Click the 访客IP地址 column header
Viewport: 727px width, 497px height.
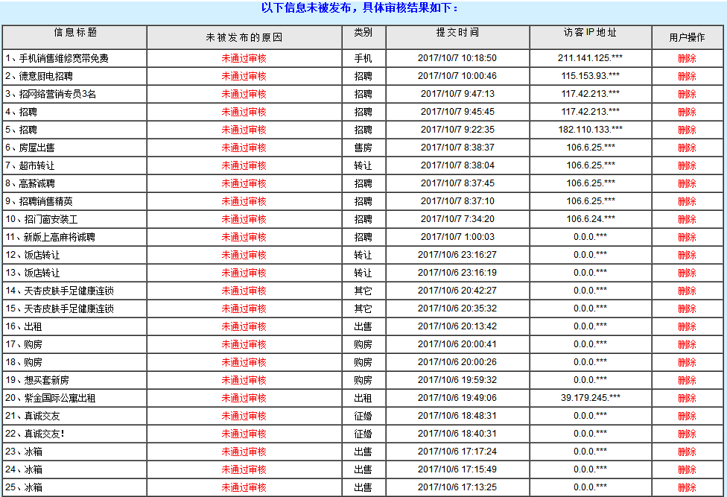pos(590,34)
